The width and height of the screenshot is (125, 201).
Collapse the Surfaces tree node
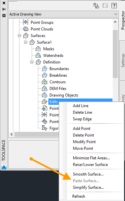19,35
